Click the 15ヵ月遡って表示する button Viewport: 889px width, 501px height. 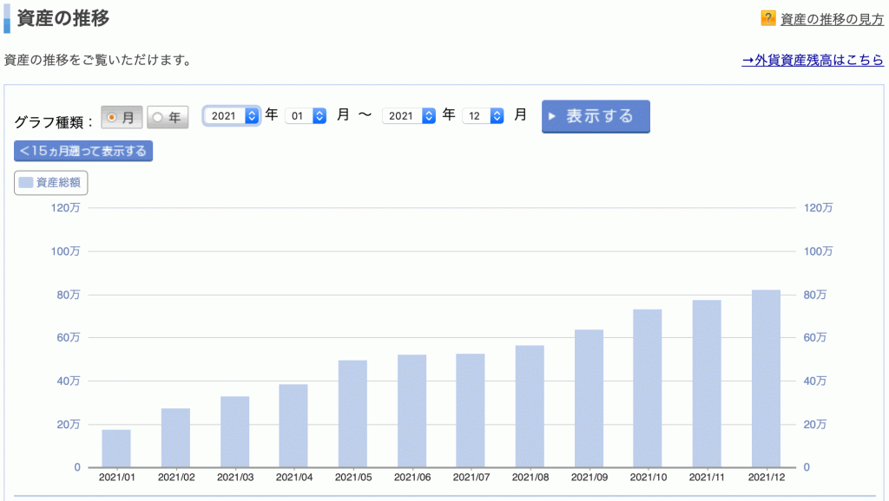83,151
